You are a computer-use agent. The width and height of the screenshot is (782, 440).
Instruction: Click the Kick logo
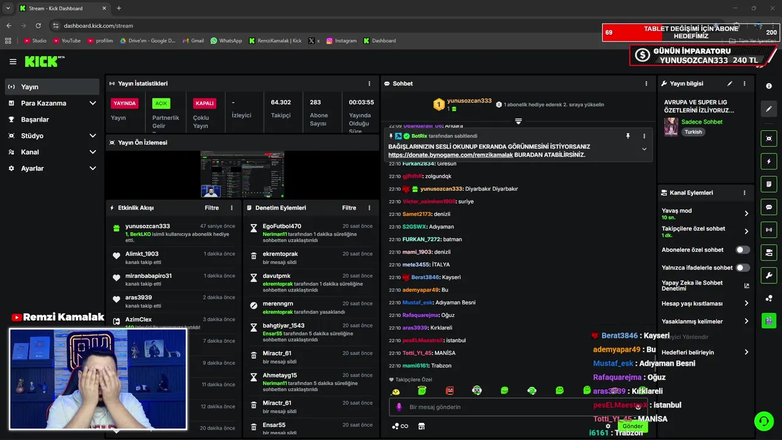(x=44, y=61)
